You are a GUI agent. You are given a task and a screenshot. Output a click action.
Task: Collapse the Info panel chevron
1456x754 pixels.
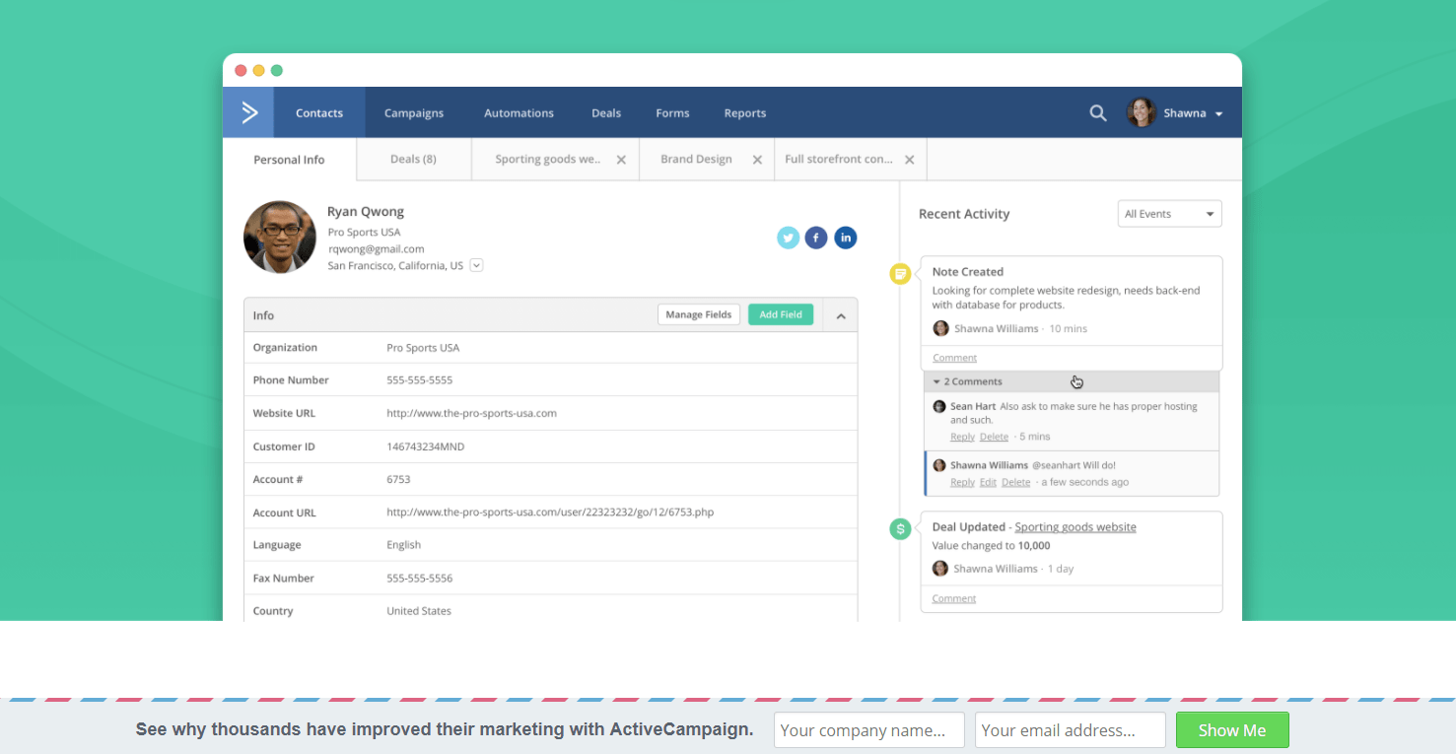[841, 315]
